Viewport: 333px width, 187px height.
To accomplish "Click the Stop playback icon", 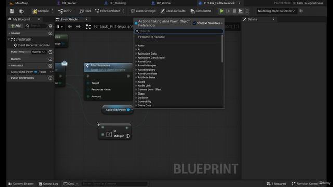I will point(234,11).
